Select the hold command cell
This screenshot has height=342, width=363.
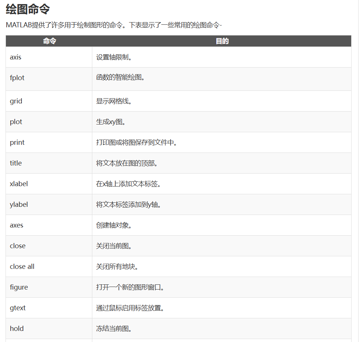pos(49,329)
